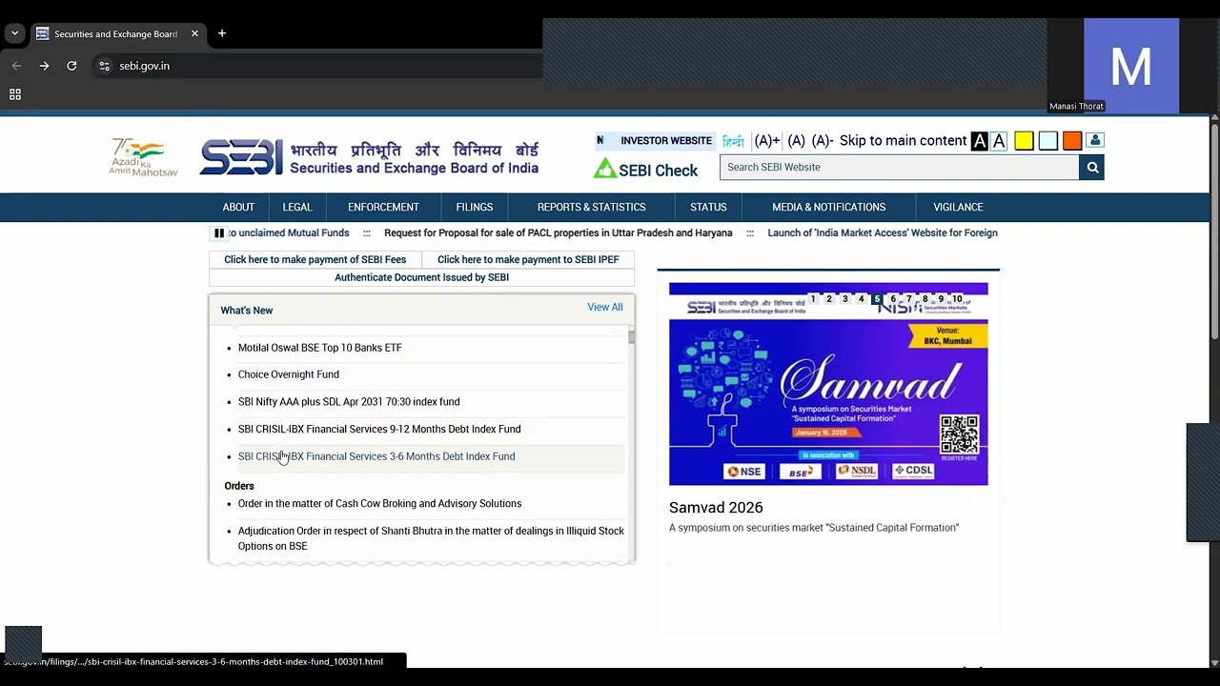Open the REPORTS & STATISTICS menu
The image size is (1220, 686).
(591, 208)
